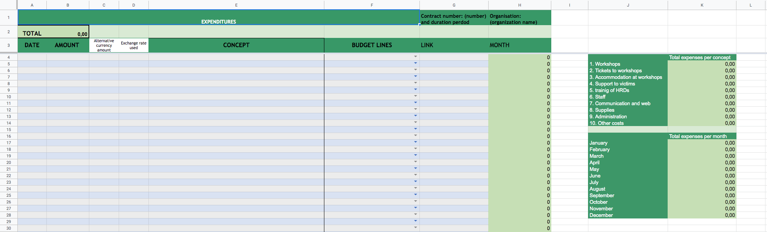
Task: Select column J header
Action: coord(628,5)
